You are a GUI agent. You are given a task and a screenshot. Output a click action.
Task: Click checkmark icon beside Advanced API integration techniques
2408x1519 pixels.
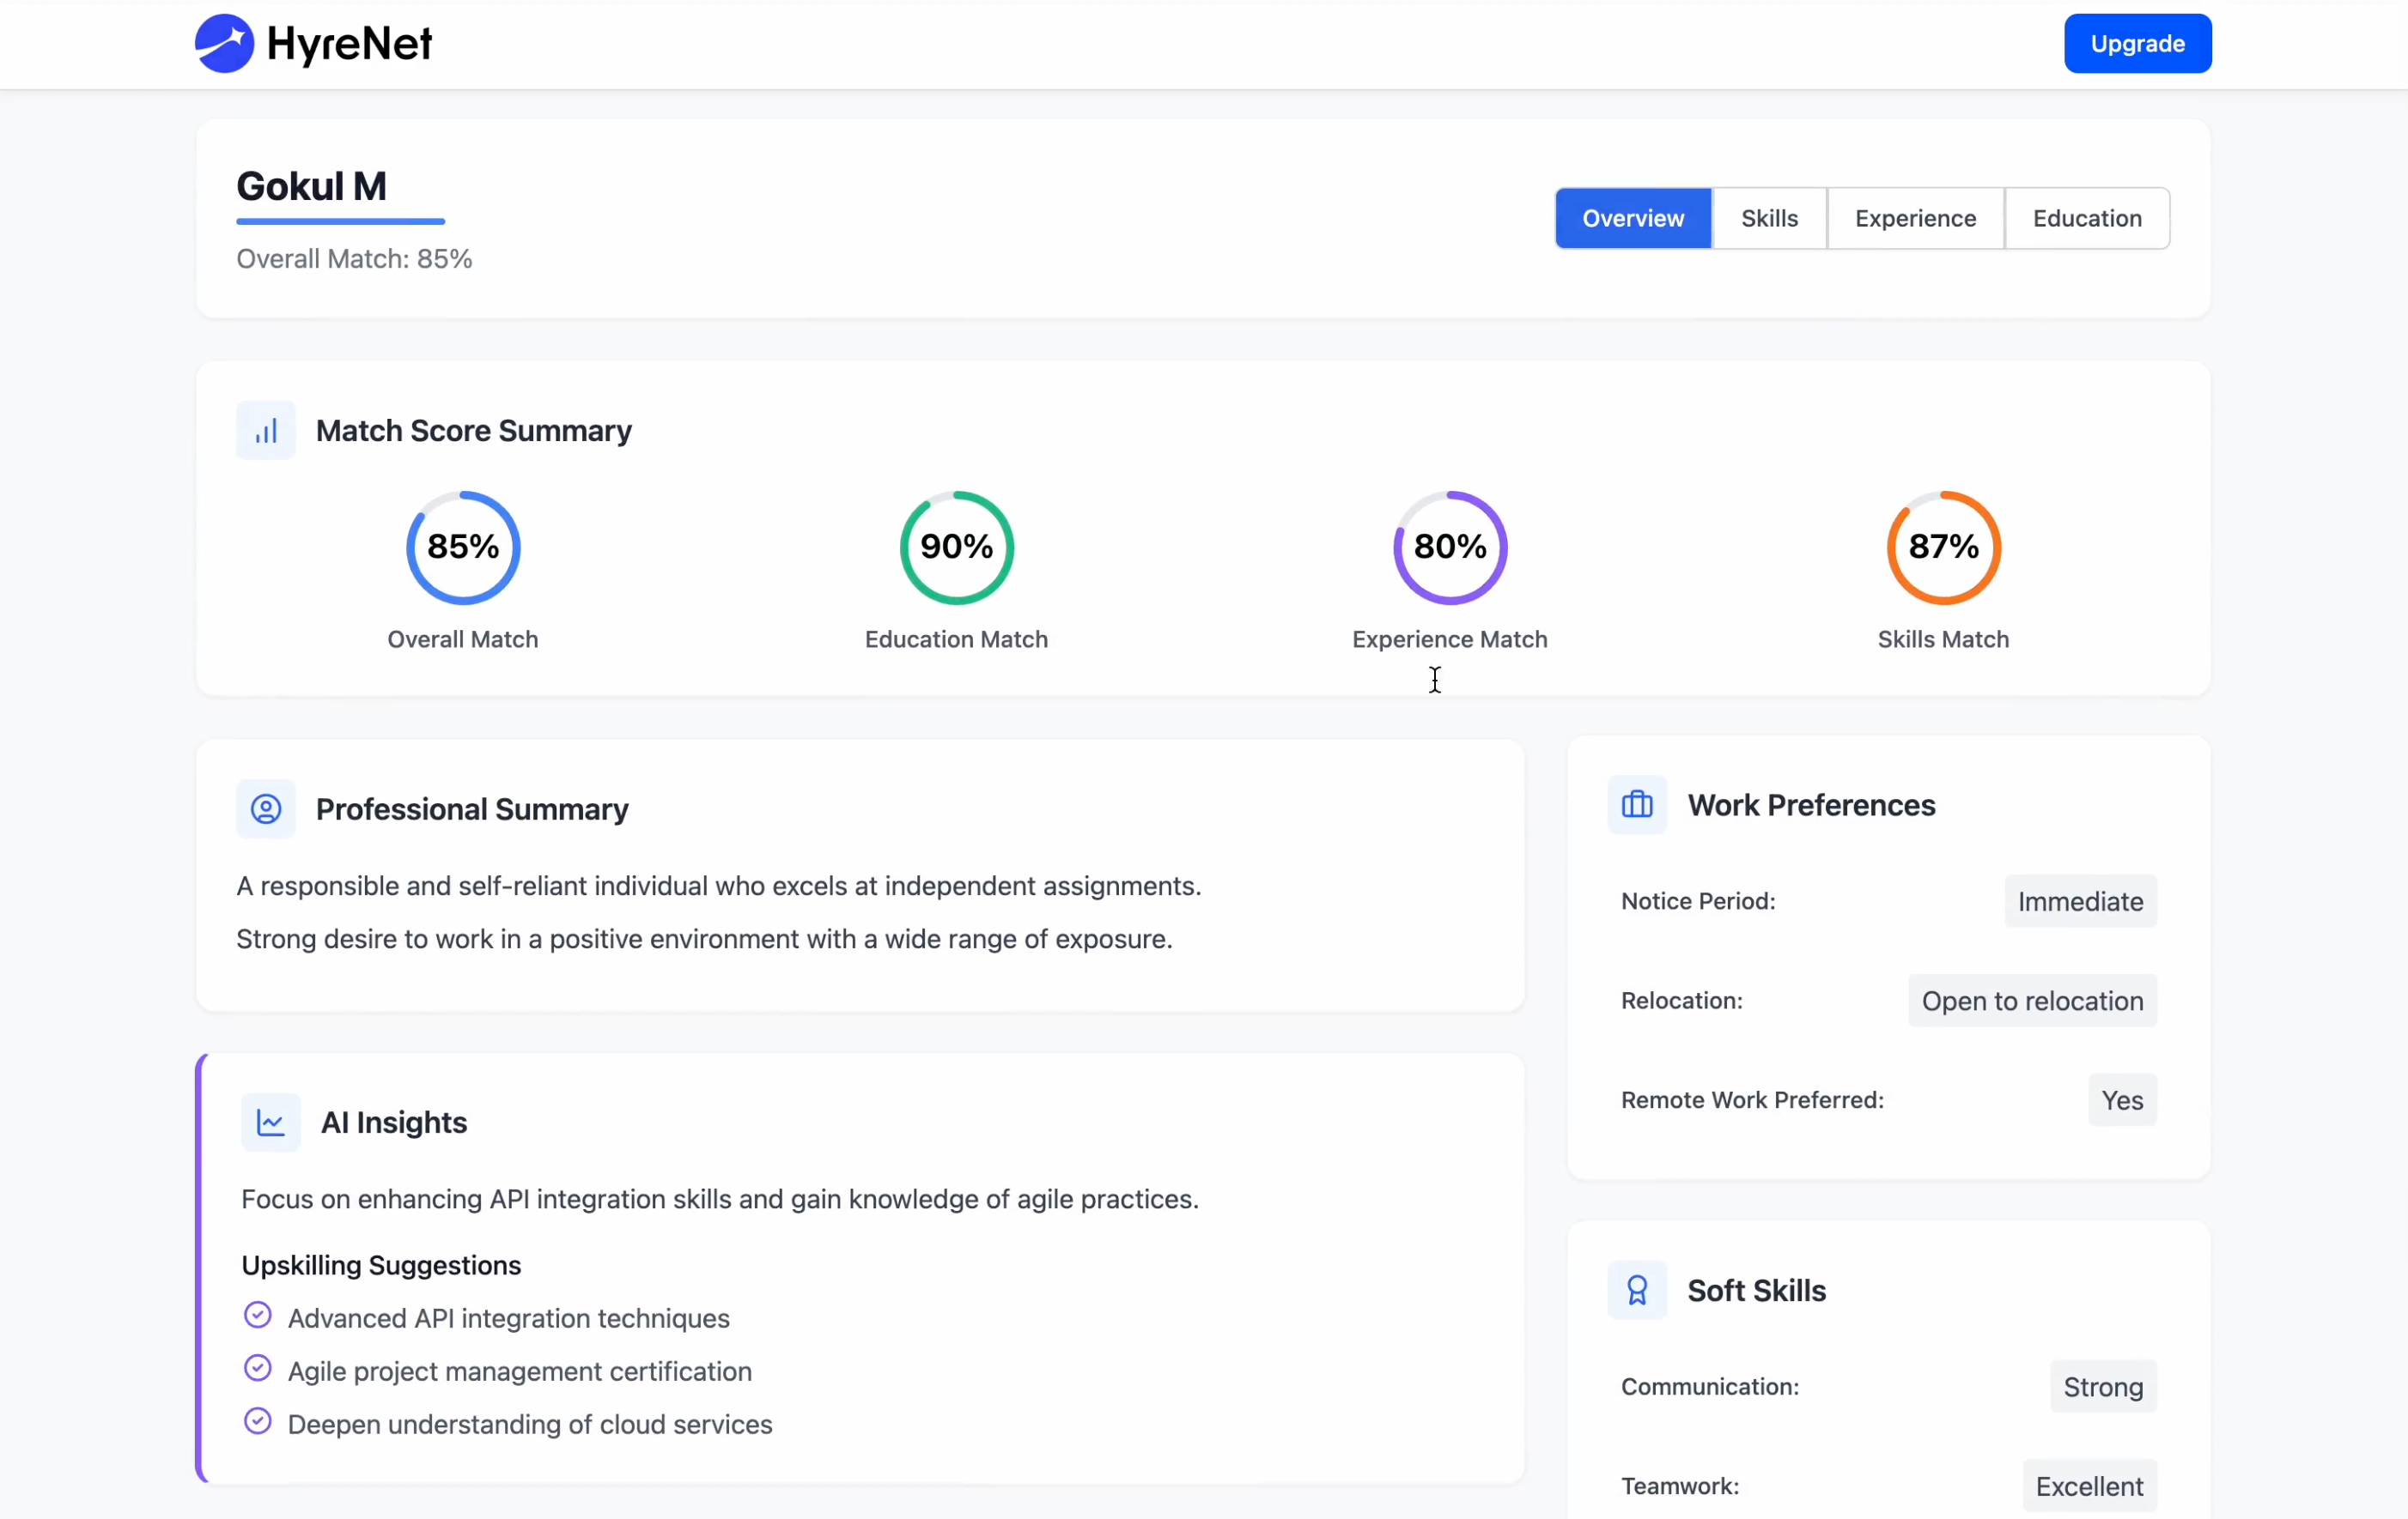pos(258,1315)
